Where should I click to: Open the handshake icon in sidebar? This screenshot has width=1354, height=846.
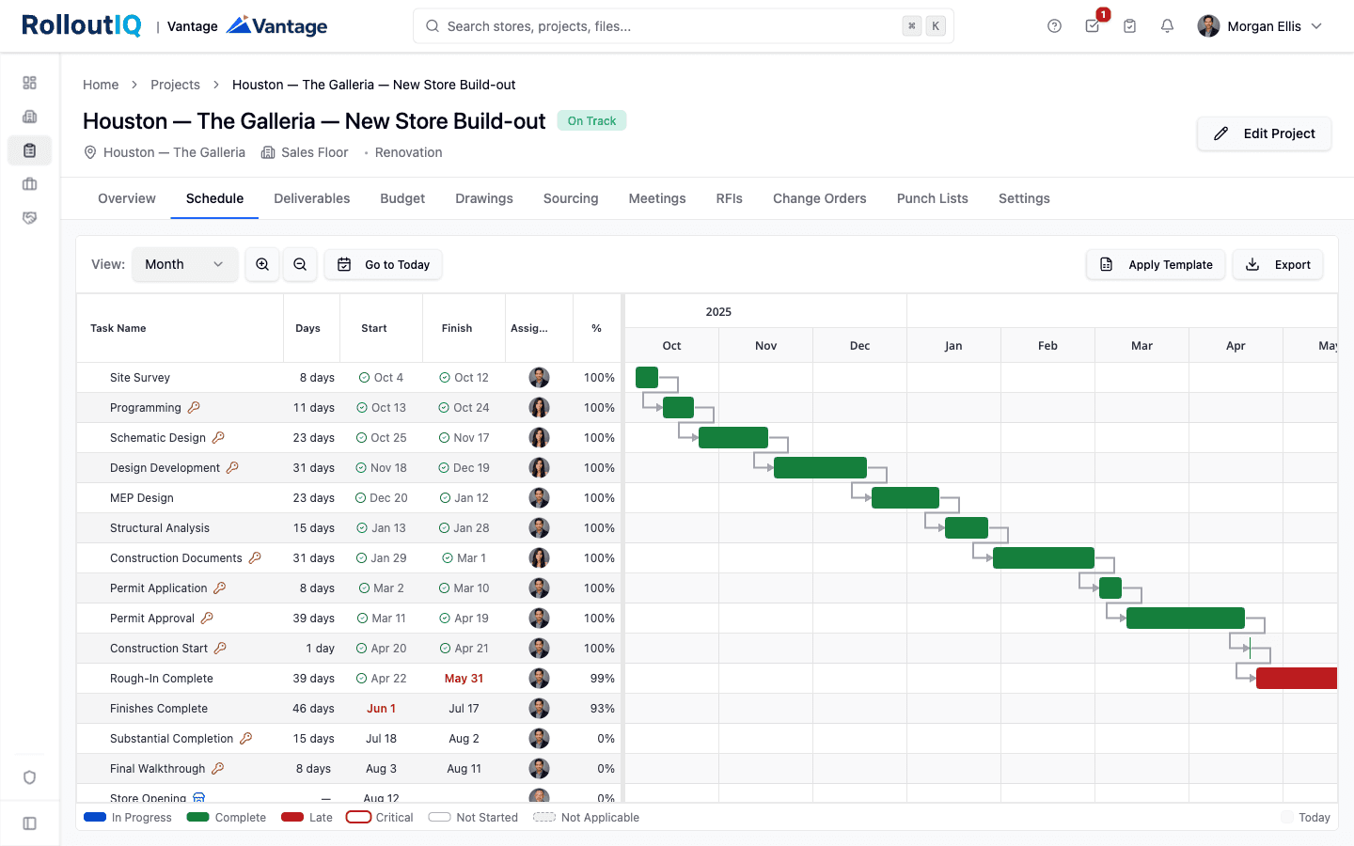click(x=29, y=218)
